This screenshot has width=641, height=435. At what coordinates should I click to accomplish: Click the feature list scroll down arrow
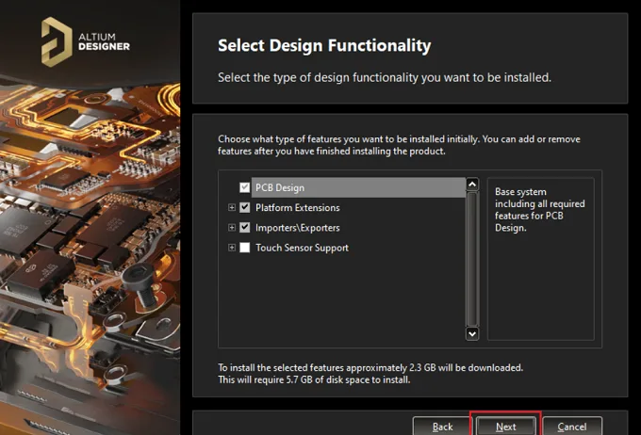pyautogui.click(x=472, y=333)
